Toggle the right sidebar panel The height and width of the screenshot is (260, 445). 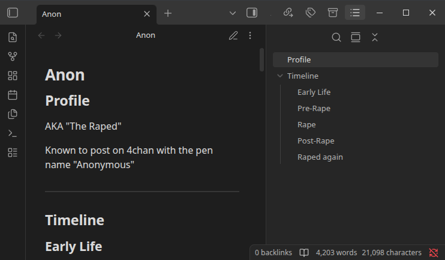(252, 13)
